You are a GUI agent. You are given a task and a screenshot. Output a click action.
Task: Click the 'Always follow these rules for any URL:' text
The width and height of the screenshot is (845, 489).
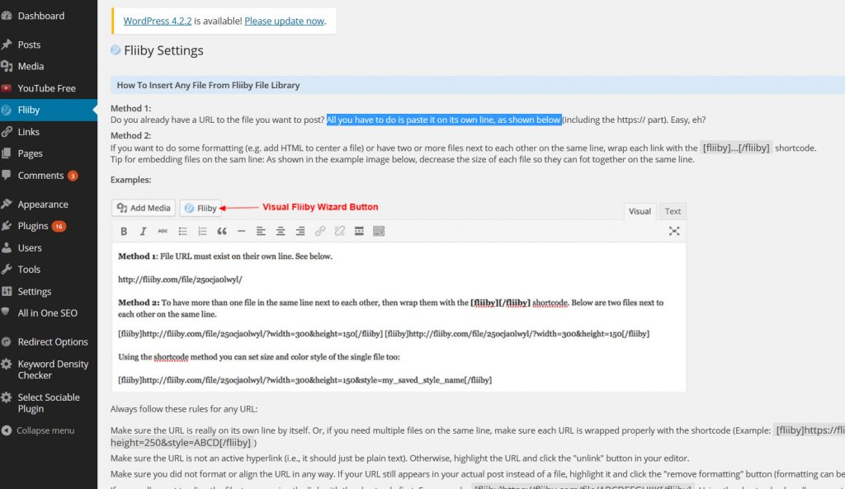[184, 409]
